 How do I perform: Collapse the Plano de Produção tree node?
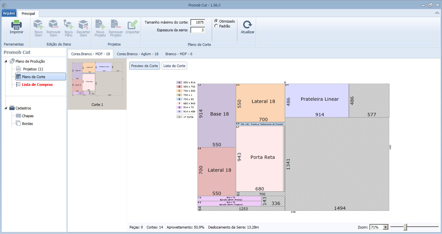click(x=6, y=61)
